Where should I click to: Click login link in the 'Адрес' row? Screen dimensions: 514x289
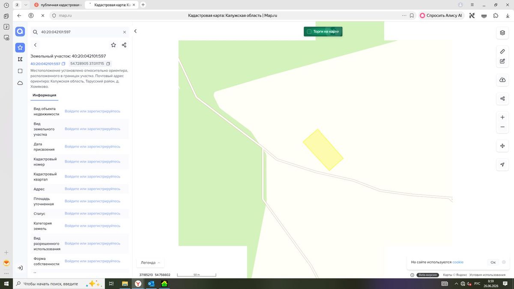(93, 189)
